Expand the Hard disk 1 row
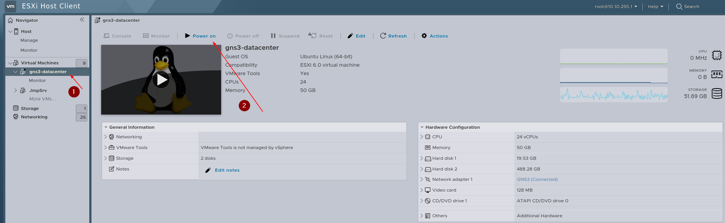Image resolution: width=725 pixels, height=223 pixels. point(422,158)
